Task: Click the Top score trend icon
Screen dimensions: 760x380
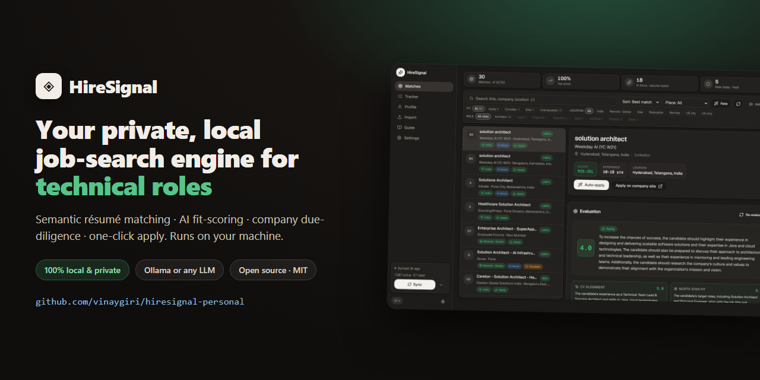Action: click(x=550, y=80)
